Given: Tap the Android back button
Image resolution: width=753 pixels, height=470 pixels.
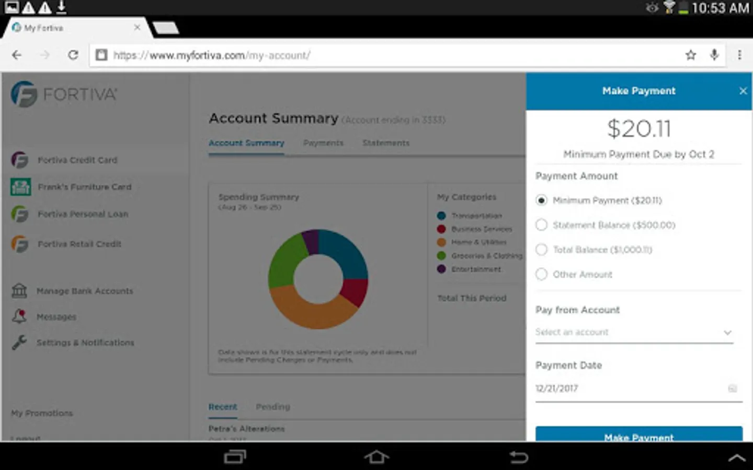Looking at the screenshot, I should click(x=519, y=457).
